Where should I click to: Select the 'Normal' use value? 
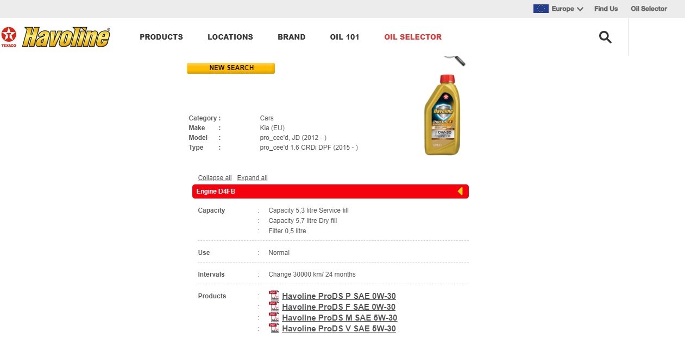pyautogui.click(x=279, y=253)
